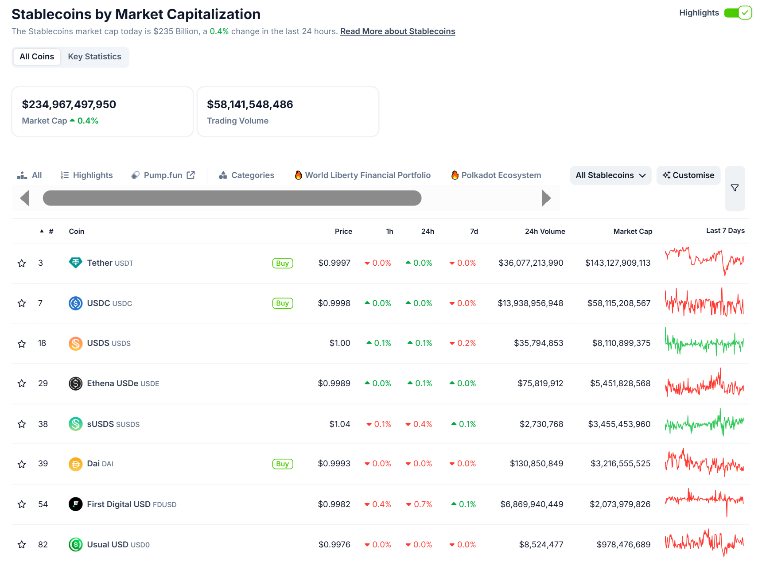This screenshot has height=562, width=766.
Task: Favorite sUSDS with star icon
Action: coord(22,424)
